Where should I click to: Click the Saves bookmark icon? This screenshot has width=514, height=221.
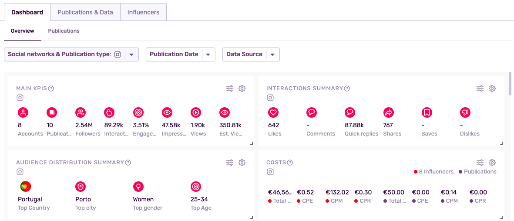pyautogui.click(x=427, y=112)
